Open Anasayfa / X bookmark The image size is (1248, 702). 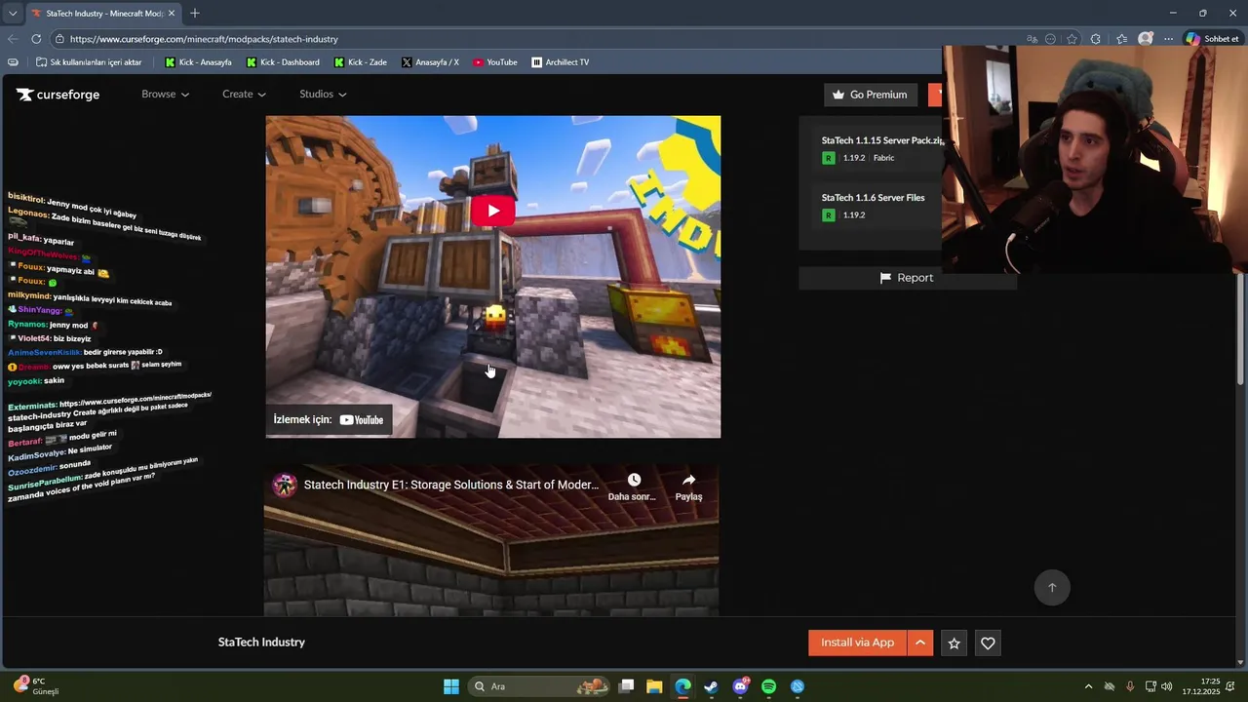tap(430, 62)
